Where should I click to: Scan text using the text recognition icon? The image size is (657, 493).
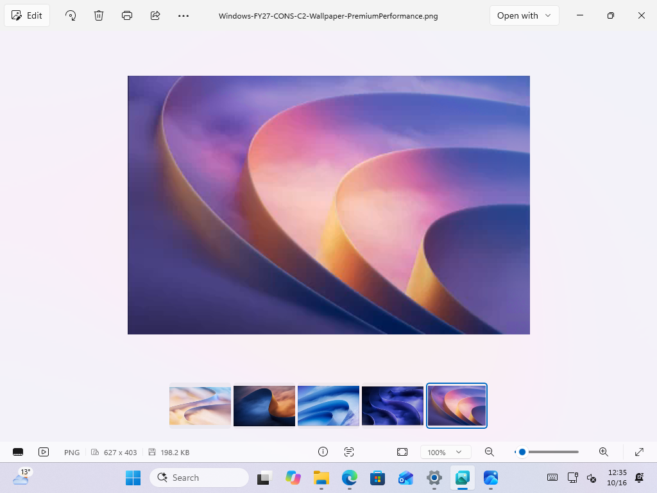(349, 452)
